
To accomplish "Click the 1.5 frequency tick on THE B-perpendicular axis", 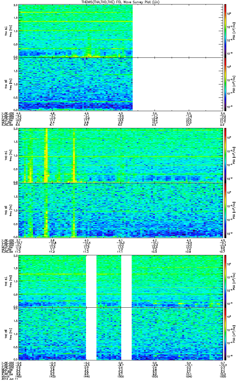I will click(x=16, y=269).
